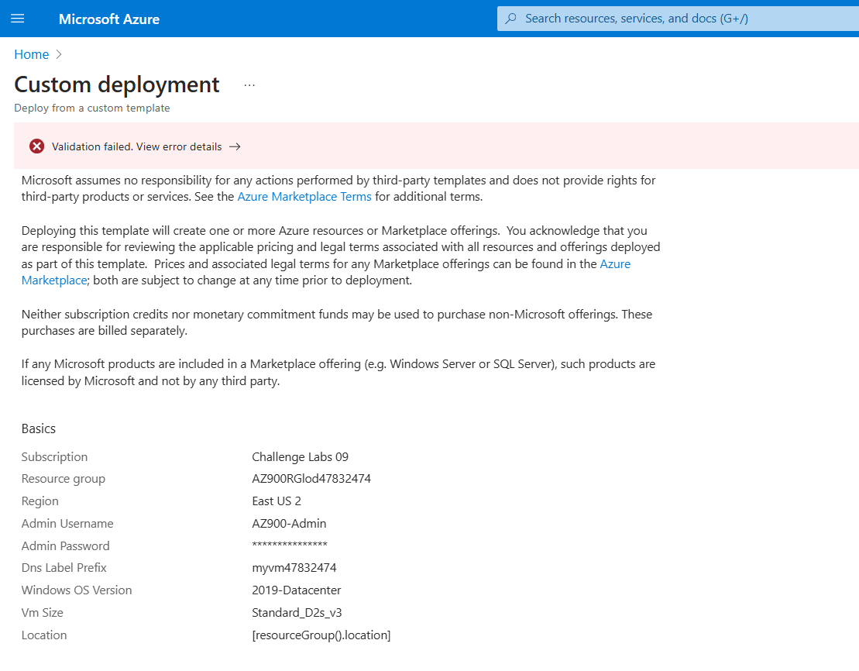View error details in Validation failed banner
859x671 pixels.
136,146
